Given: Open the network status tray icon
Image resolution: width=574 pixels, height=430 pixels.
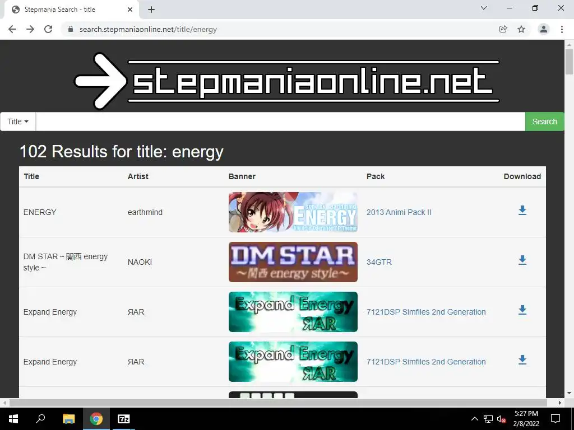Looking at the screenshot, I should coord(488,419).
